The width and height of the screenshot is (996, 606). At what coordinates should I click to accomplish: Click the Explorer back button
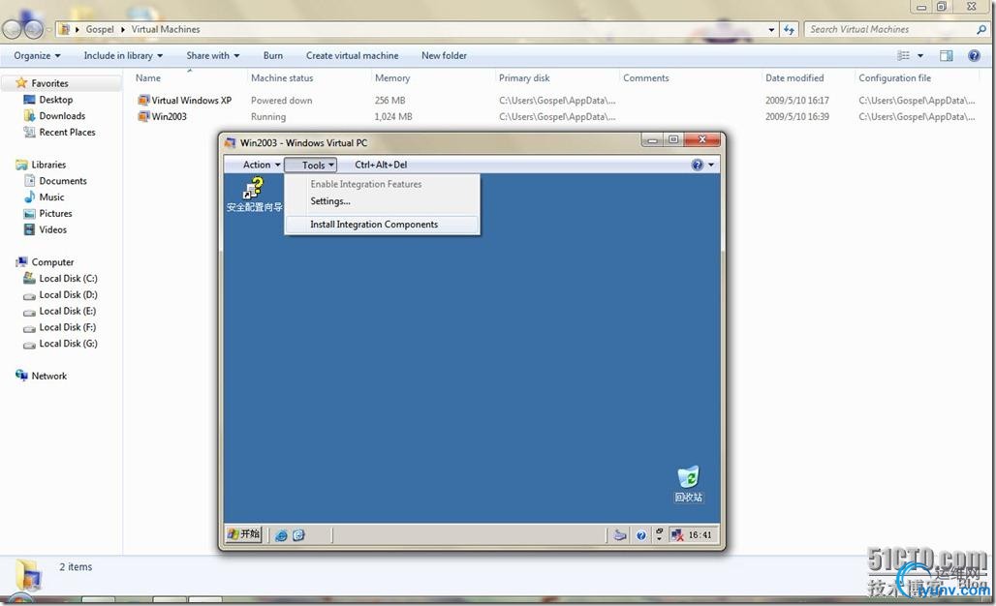[x=12, y=28]
